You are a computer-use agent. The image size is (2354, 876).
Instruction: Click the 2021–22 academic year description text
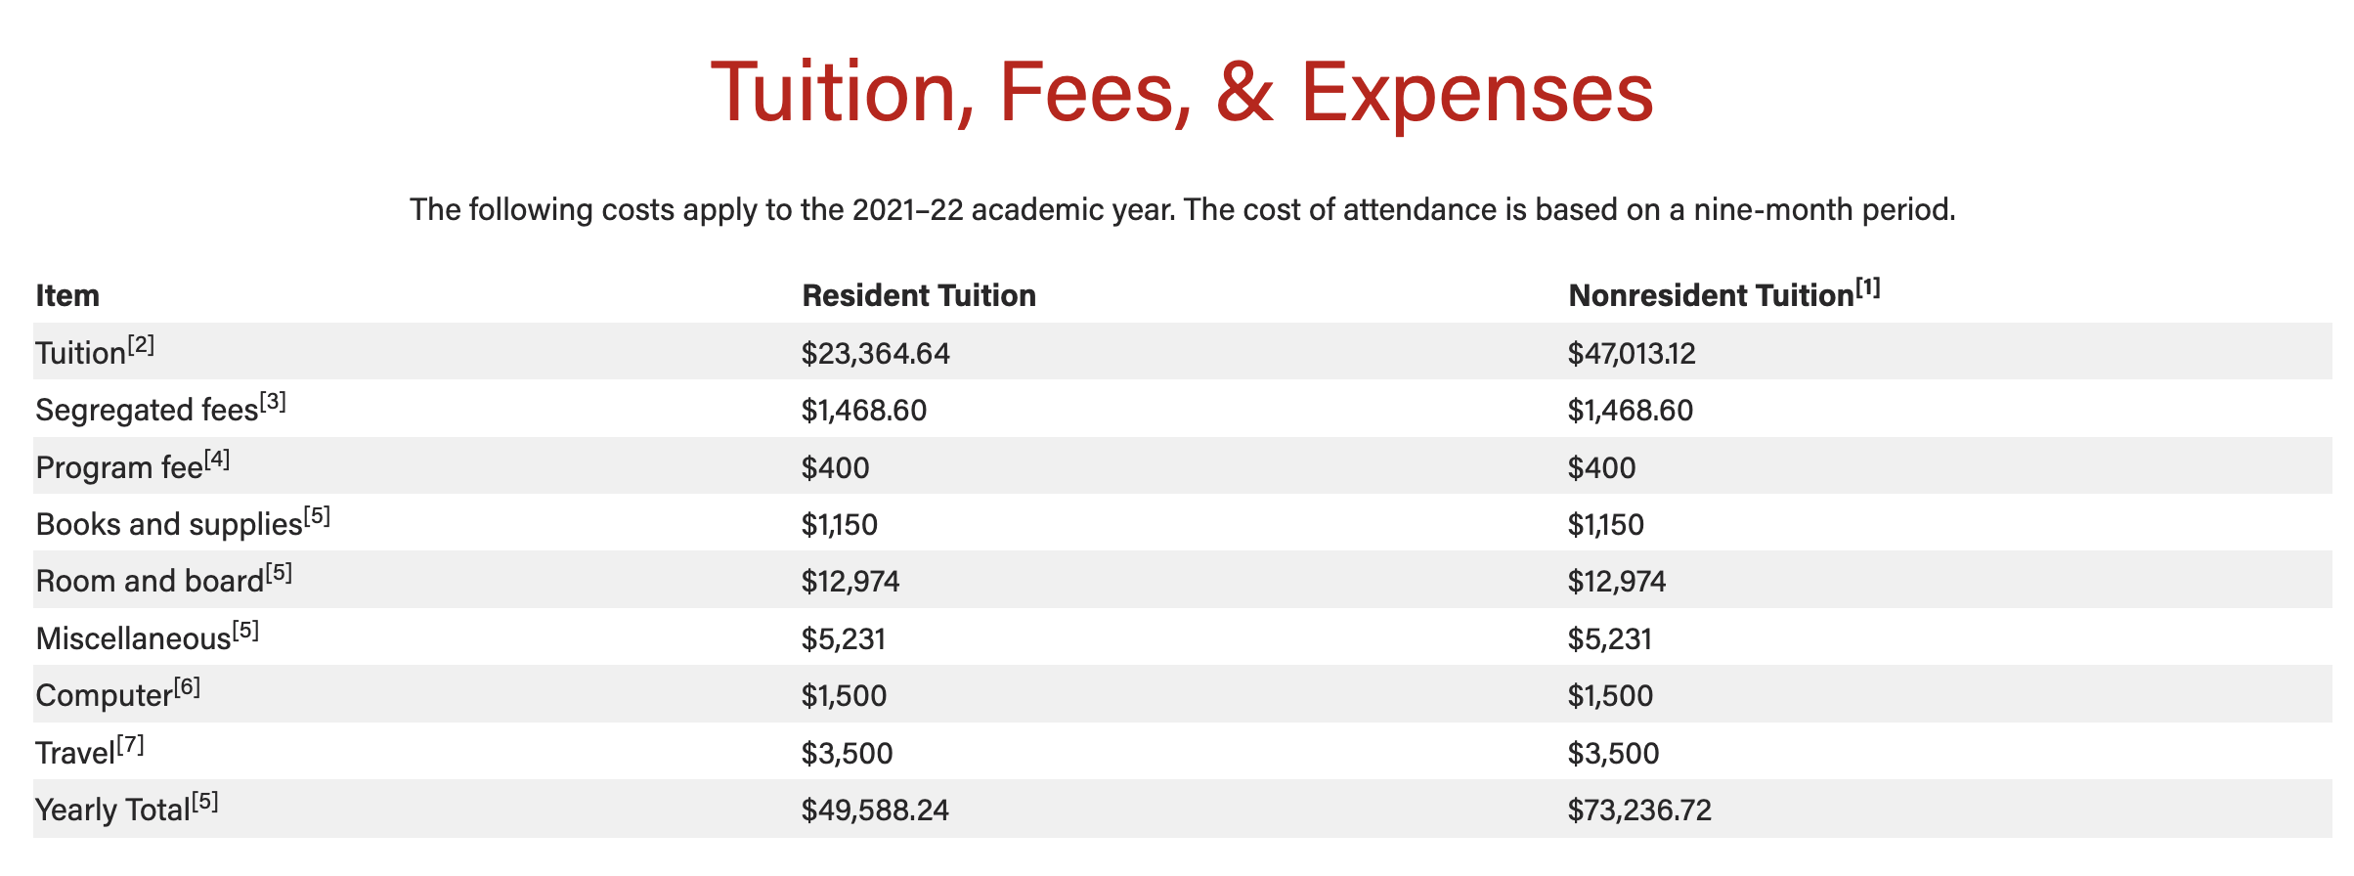[1181, 209]
